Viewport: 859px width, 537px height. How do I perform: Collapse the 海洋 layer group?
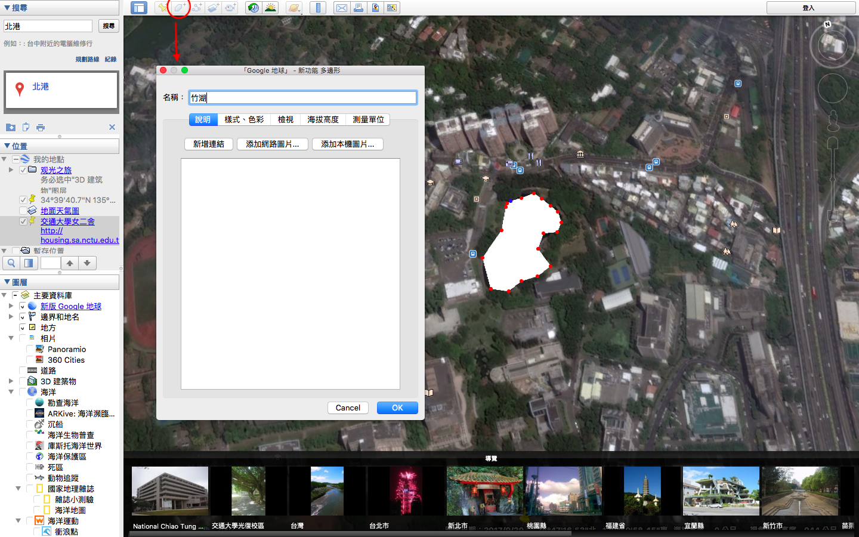click(11, 392)
